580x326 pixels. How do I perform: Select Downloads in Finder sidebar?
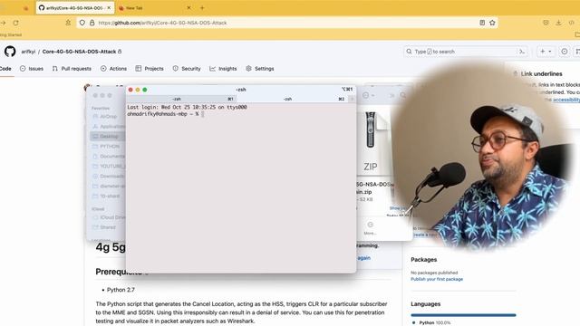click(x=108, y=177)
